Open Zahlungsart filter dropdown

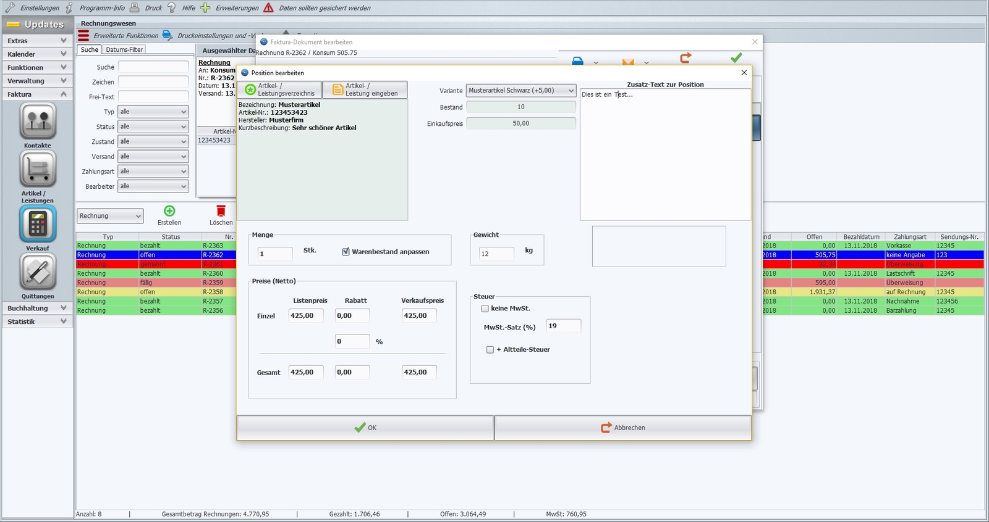(x=153, y=172)
